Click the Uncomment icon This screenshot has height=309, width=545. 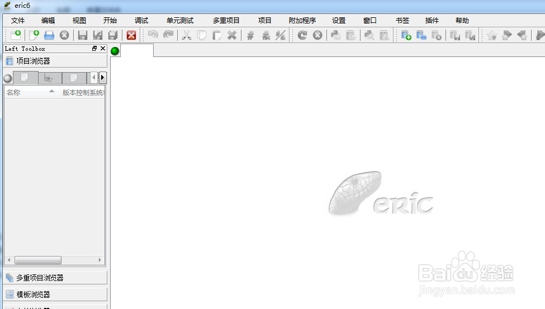266,35
